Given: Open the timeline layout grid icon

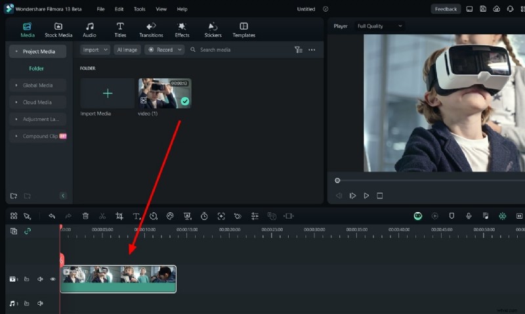Looking at the screenshot, I should click(x=14, y=216).
